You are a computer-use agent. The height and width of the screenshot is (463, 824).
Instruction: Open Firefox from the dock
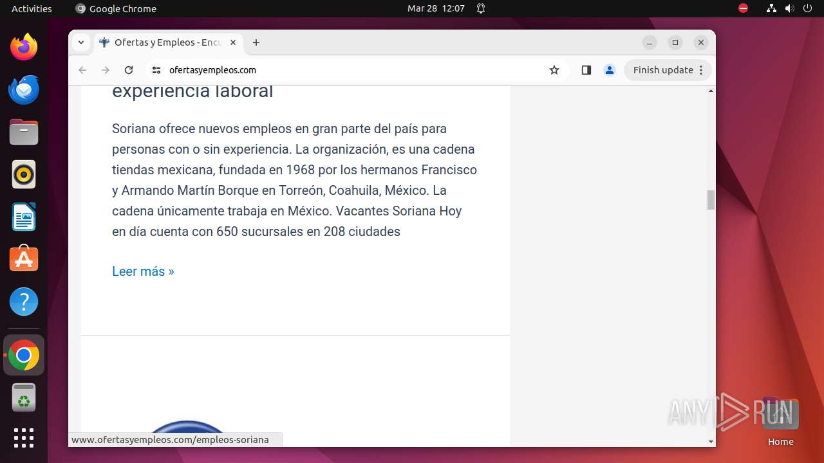24,47
